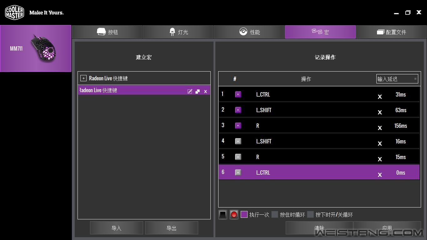The height and width of the screenshot is (240, 427).
Task: Stop macro recording with square button
Action: click(223, 215)
